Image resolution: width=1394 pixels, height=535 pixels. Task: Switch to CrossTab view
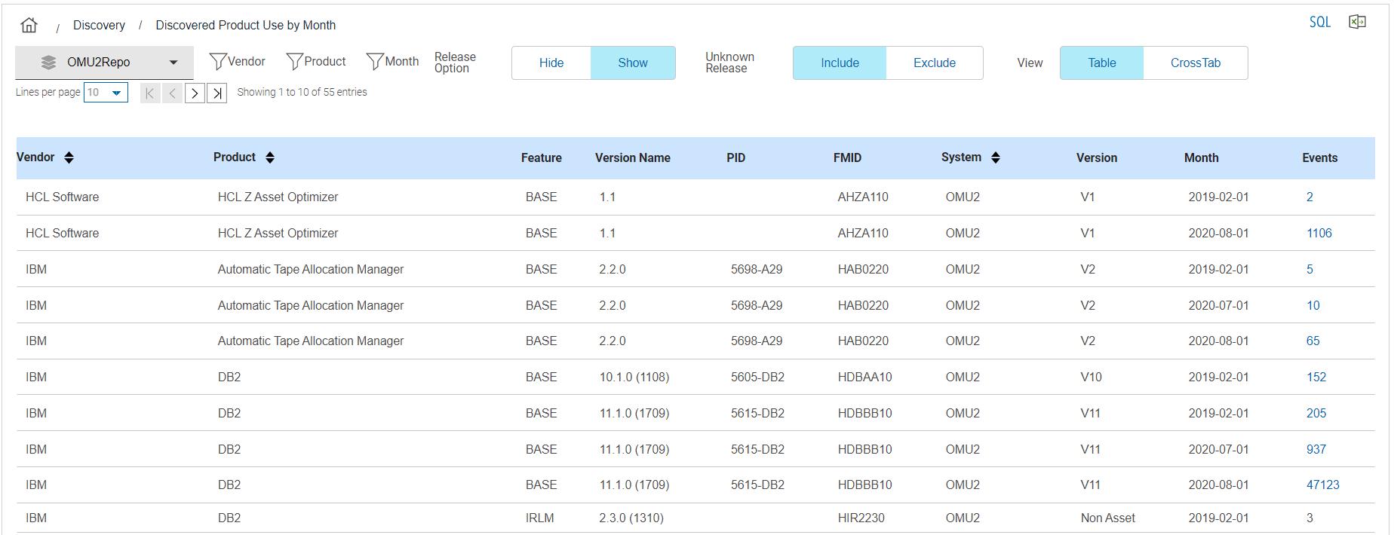tap(1195, 63)
